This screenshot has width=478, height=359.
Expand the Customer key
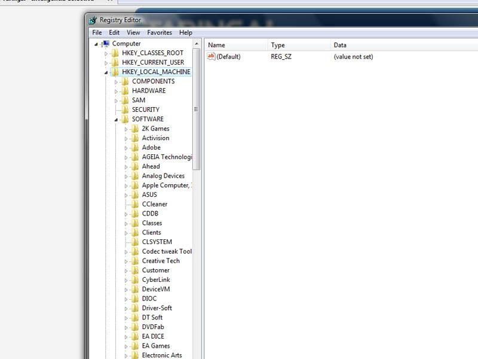click(x=125, y=271)
